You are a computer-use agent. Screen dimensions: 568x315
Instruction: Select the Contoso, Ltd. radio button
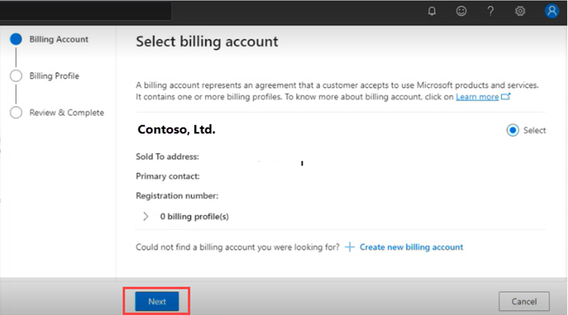pos(513,130)
